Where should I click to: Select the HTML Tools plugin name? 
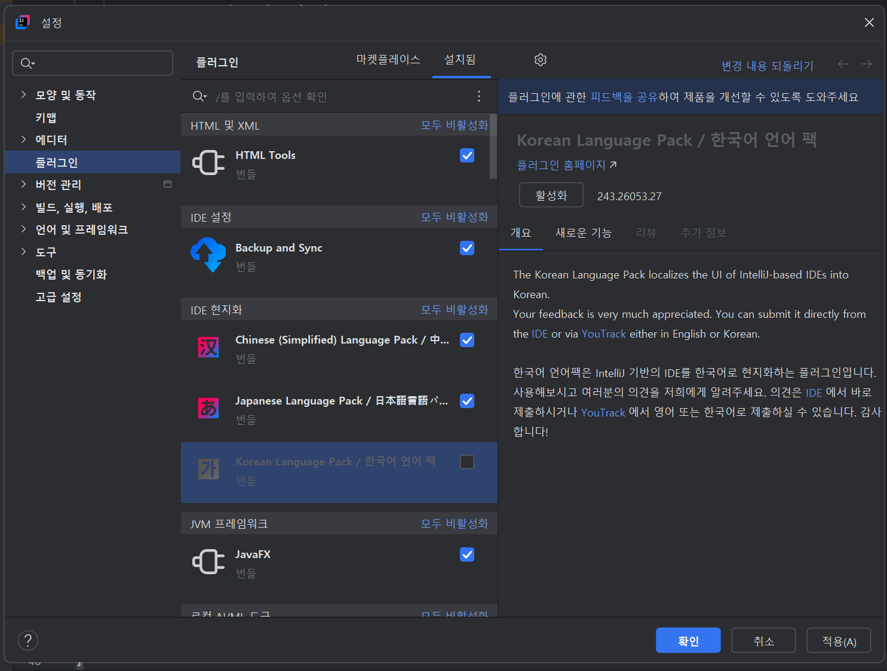[265, 155]
